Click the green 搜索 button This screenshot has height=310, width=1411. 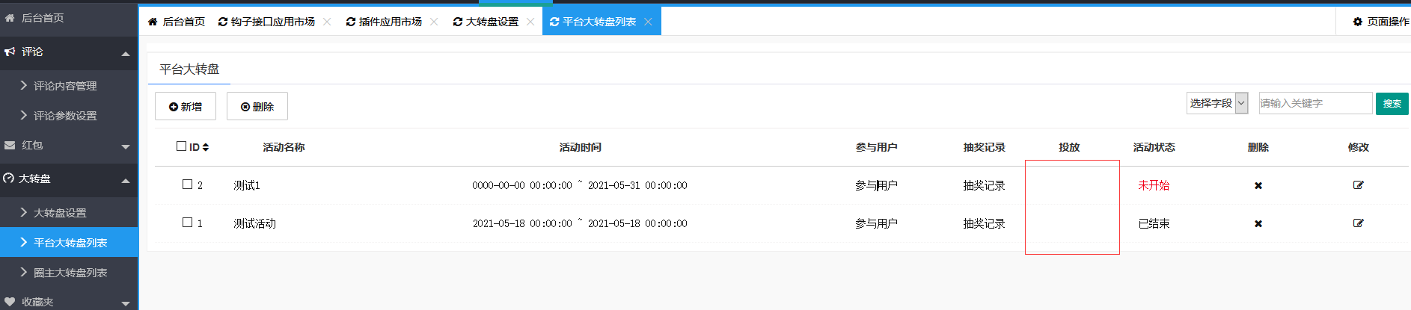(1392, 104)
